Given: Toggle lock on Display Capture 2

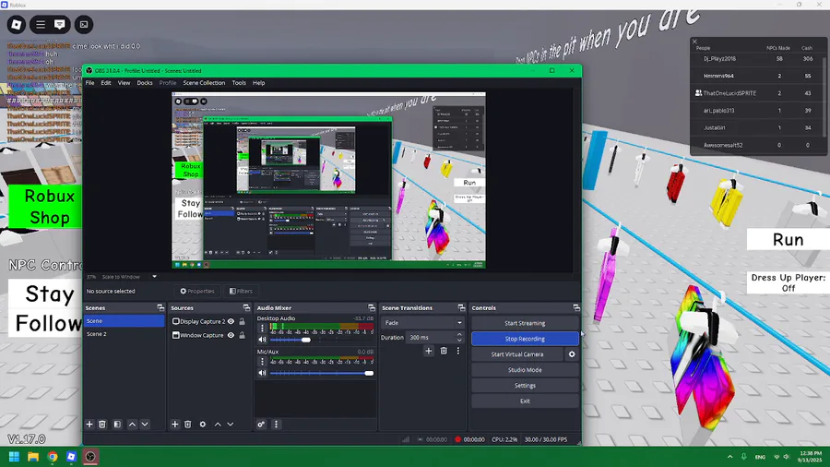Looking at the screenshot, I should [242, 321].
